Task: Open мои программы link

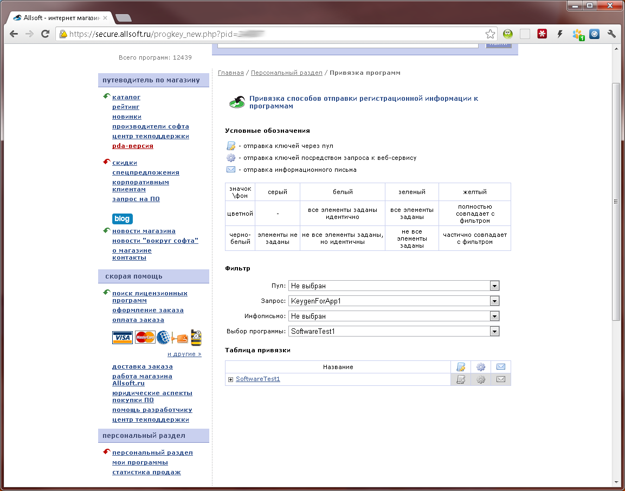Action: 140,463
